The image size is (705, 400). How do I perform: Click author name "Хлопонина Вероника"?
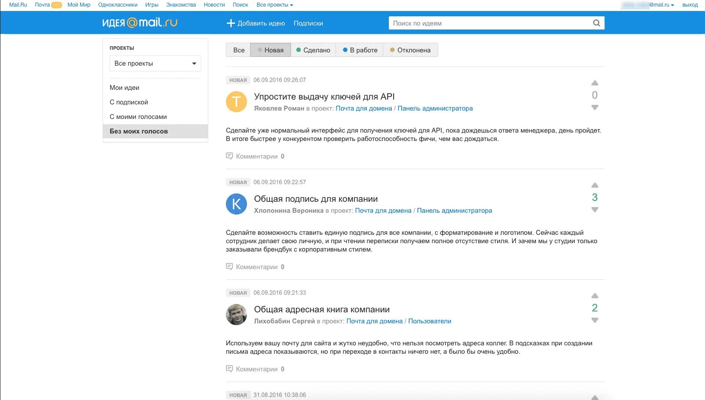click(289, 211)
